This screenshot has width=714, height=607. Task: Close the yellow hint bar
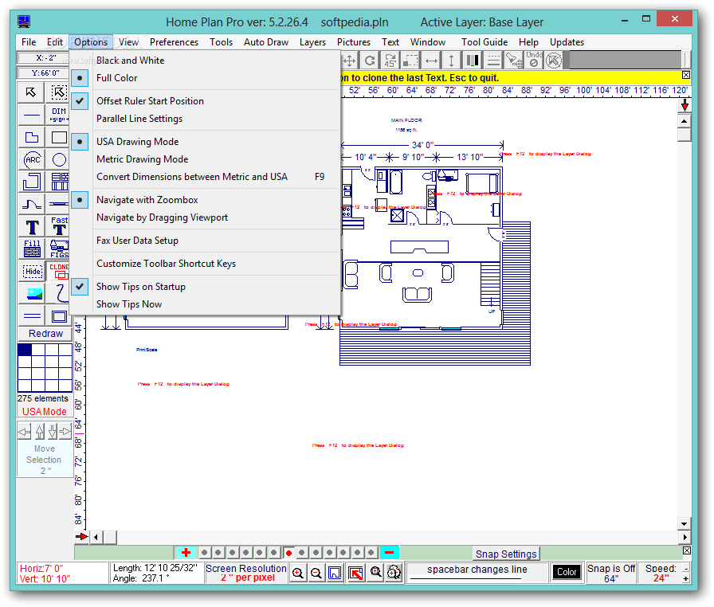pyautogui.click(x=686, y=75)
